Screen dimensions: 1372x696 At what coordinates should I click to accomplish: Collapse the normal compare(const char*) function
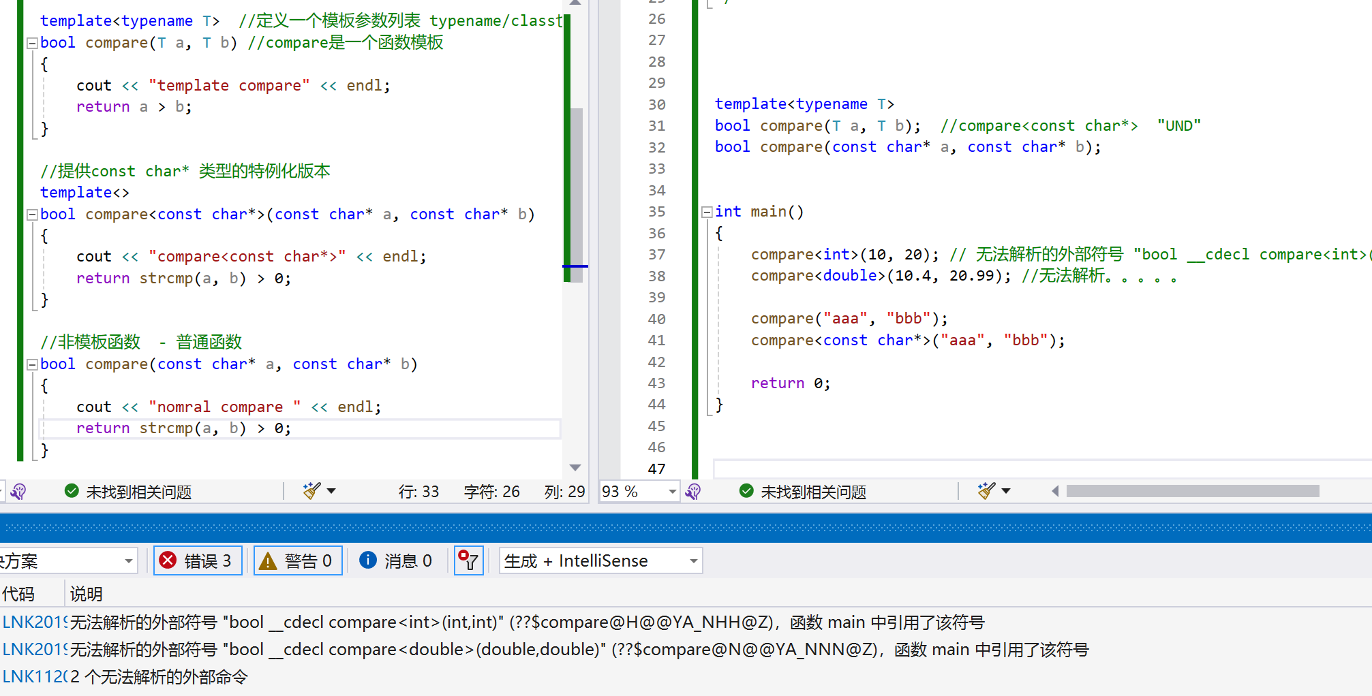tap(31, 364)
